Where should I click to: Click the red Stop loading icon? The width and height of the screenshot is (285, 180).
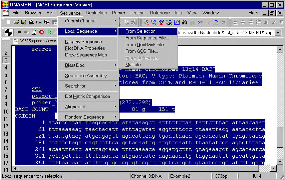pyautogui.click(x=42, y=32)
